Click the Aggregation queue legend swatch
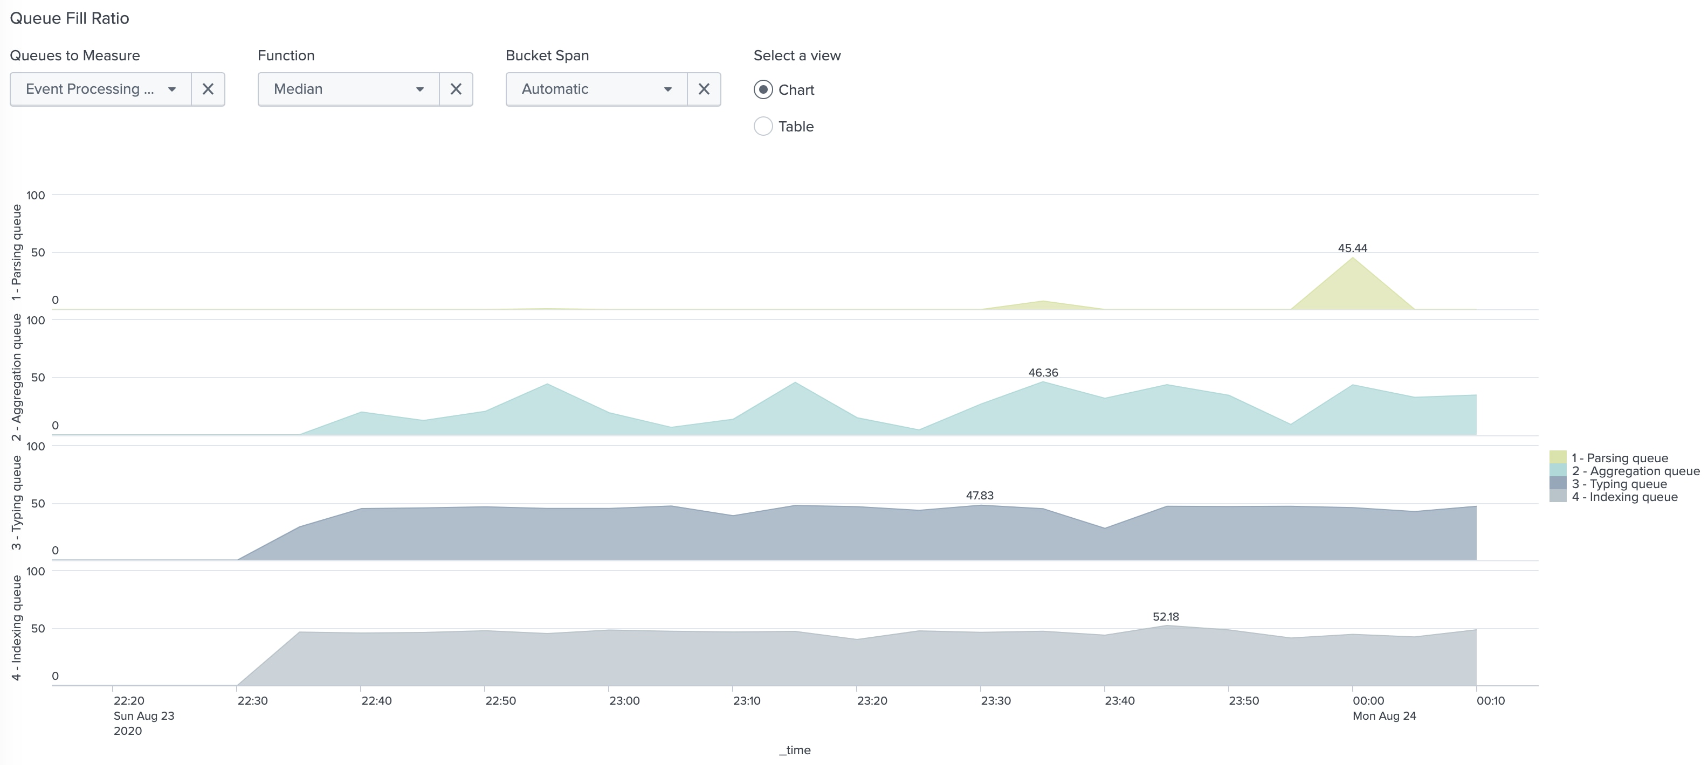 1558,470
